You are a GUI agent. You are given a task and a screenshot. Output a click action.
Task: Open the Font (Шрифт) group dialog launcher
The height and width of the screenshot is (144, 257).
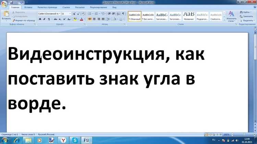(84, 24)
